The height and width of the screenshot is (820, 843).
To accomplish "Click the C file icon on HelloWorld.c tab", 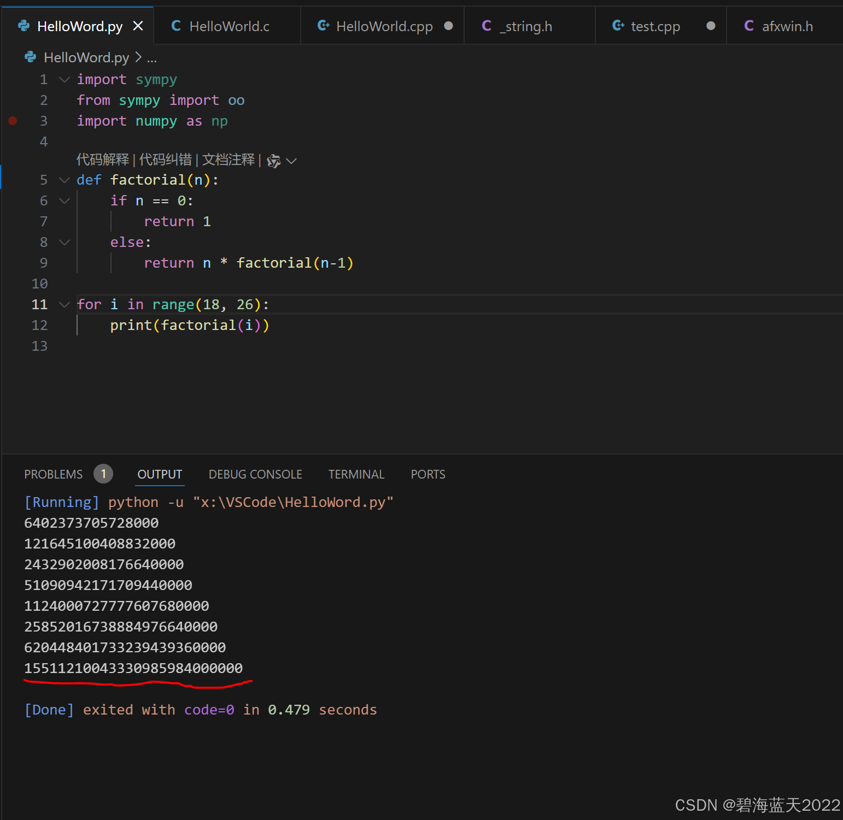I will pyautogui.click(x=176, y=26).
